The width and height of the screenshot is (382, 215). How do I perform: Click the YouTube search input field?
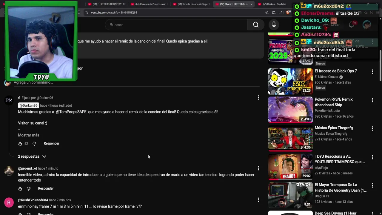coord(176,25)
